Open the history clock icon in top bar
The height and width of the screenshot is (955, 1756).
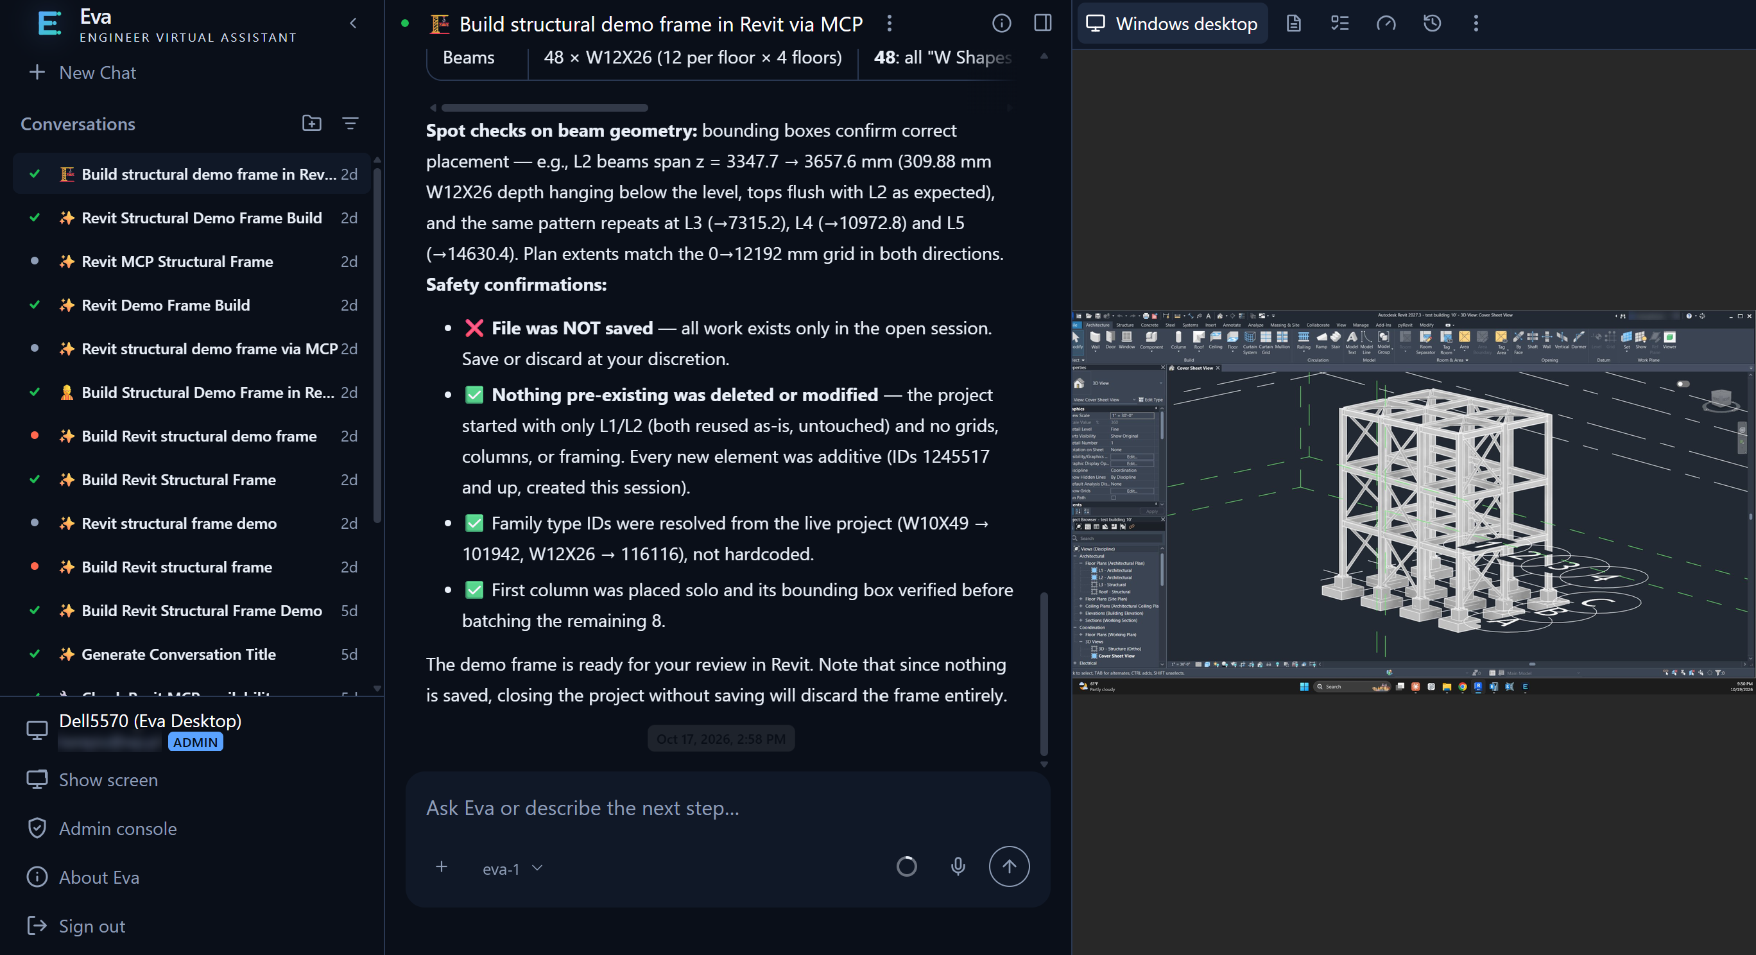(1432, 23)
